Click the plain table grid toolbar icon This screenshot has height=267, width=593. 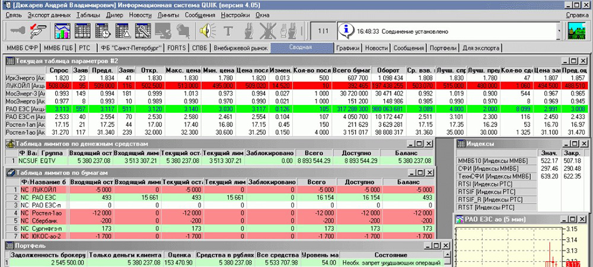(x=83, y=31)
